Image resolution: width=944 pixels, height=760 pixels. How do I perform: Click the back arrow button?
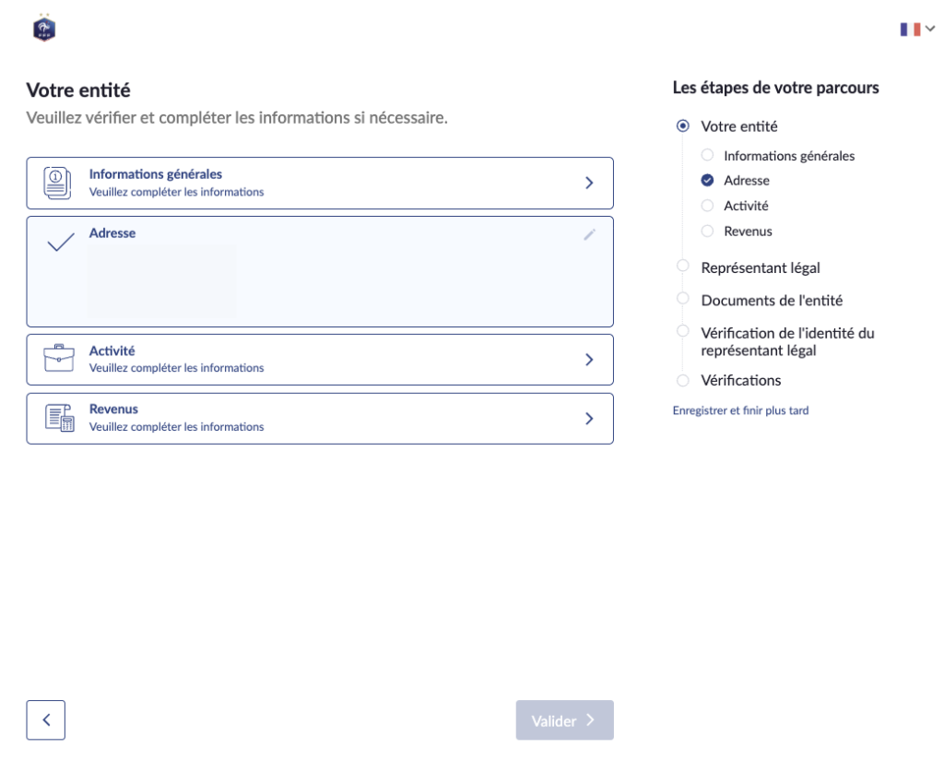[x=46, y=719]
